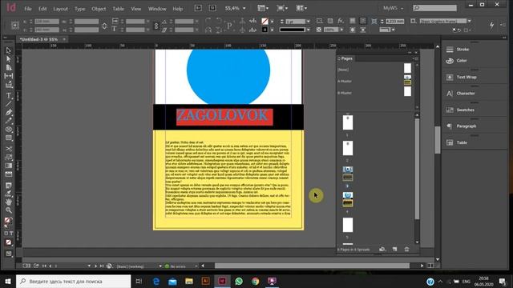Open the Layout menu
The image size is (513, 288).
click(61, 9)
